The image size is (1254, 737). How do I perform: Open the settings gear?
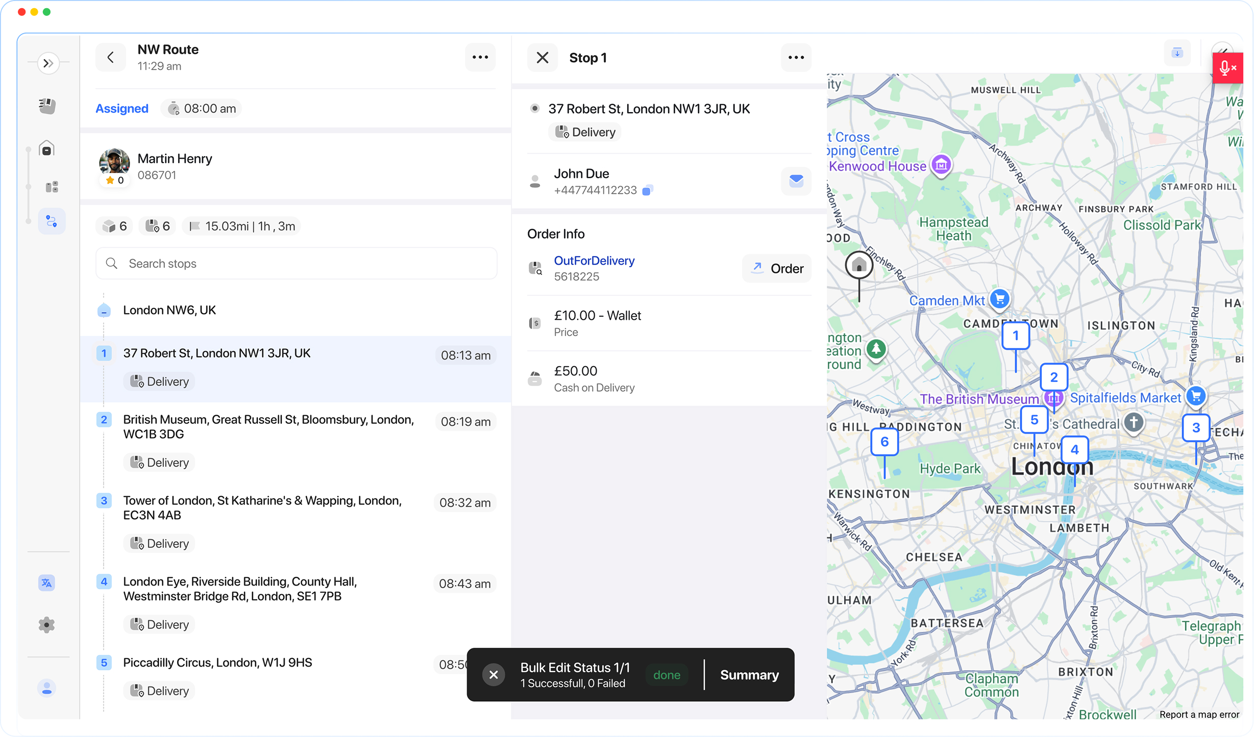(x=46, y=625)
